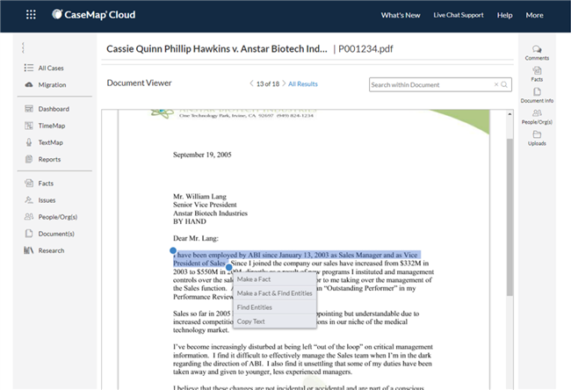
Task: Click the 'BY HAND' line in letter
Action: point(190,221)
